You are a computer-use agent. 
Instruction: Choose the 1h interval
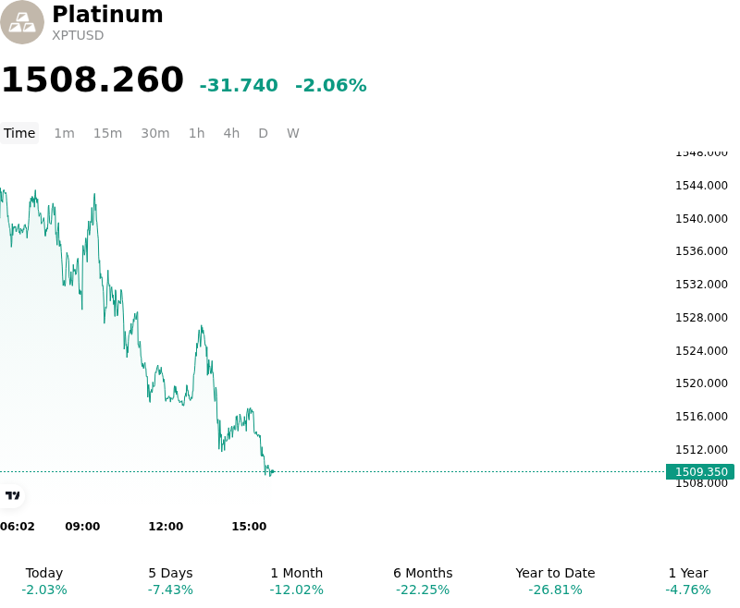(197, 133)
